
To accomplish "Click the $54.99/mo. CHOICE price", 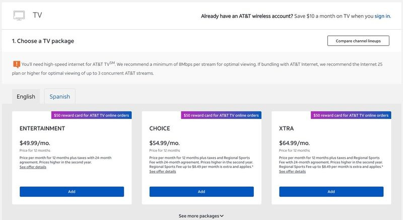I will (165, 143).
